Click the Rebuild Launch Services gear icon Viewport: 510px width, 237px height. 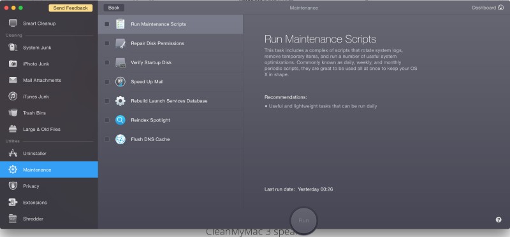tap(120, 101)
